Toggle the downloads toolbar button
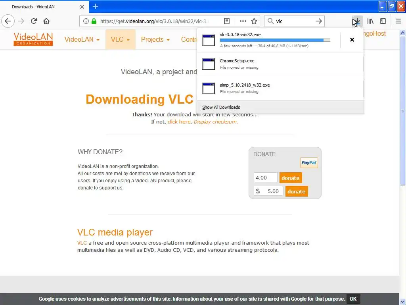The width and height of the screenshot is (406, 305). pyautogui.click(x=357, y=21)
